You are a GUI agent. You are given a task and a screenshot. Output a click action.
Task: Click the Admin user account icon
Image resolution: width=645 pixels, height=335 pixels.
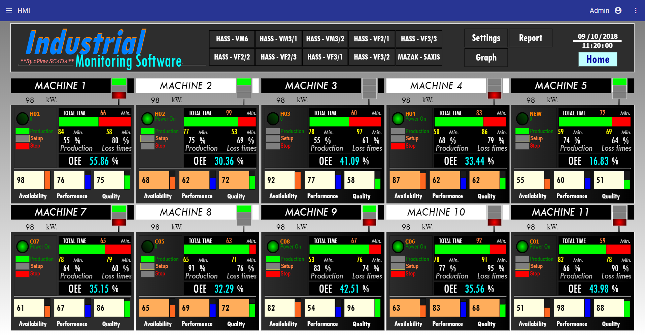click(618, 10)
